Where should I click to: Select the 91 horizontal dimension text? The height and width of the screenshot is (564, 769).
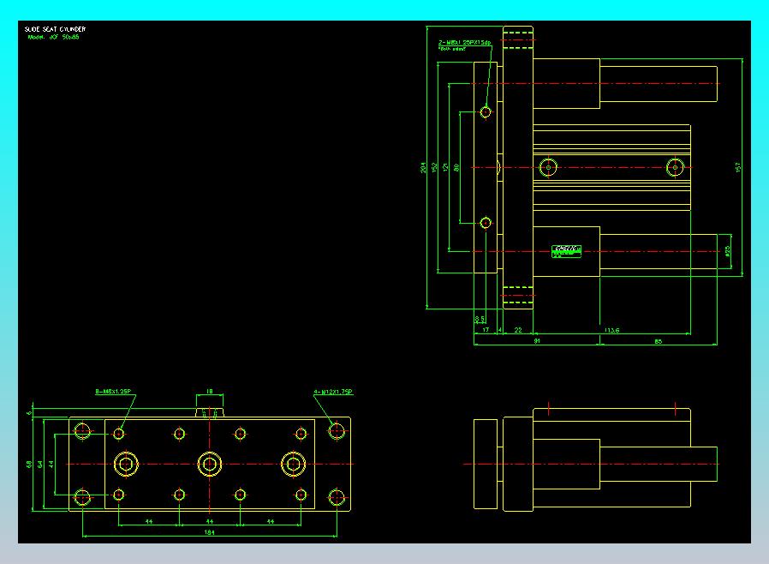click(537, 340)
